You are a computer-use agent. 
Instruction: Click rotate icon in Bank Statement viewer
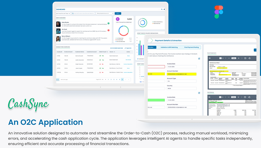pos(249,58)
